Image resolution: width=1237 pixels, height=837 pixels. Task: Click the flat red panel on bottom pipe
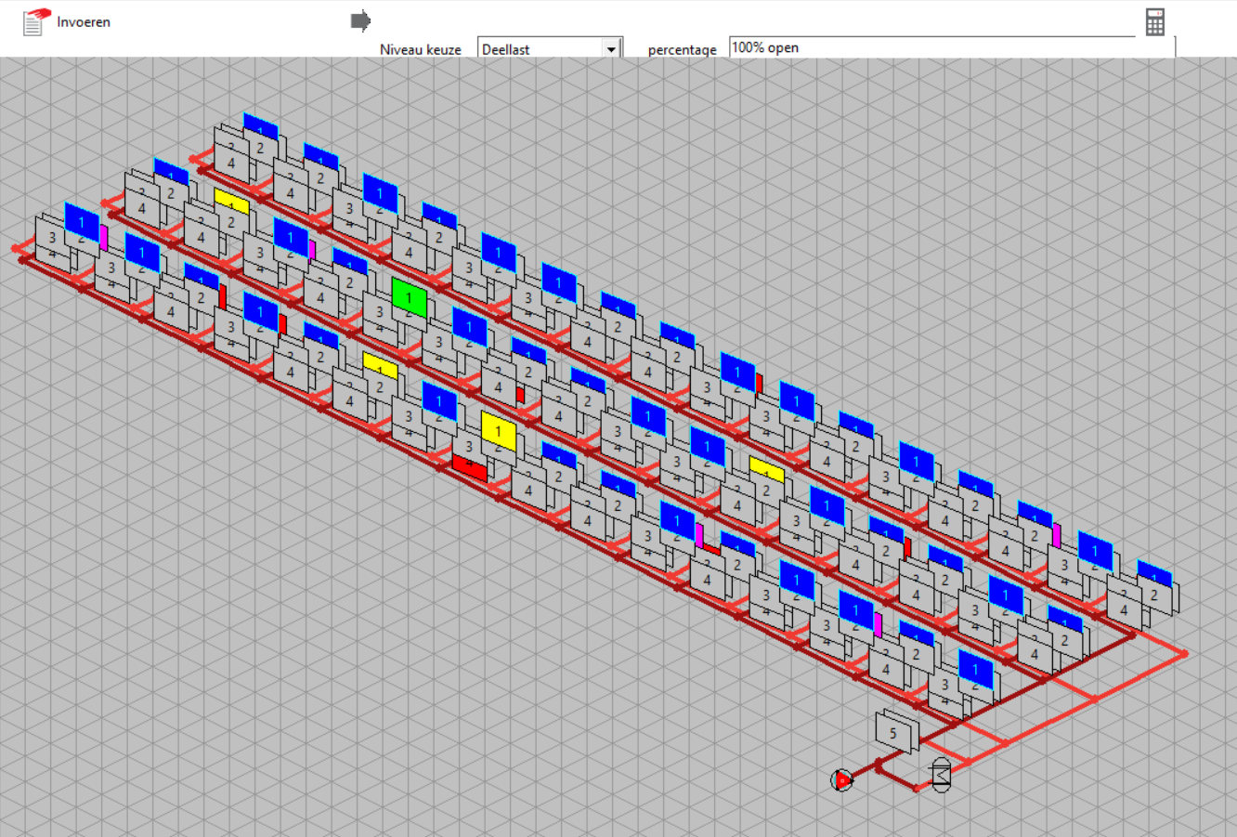coord(470,468)
